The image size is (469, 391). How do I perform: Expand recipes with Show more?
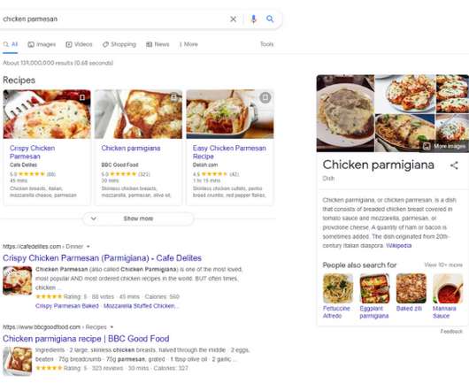(138, 218)
